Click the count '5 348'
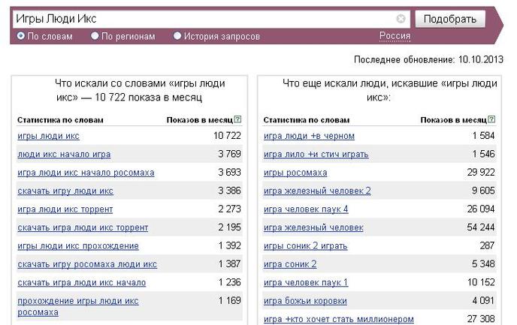The image size is (517, 325). [x=483, y=264]
